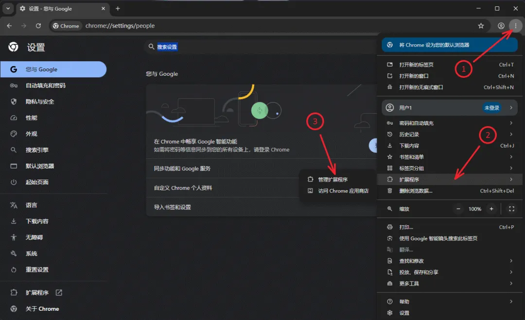525x320 pixels.
Task: Open the 用户1 profile menu entry
Action: [450, 108]
